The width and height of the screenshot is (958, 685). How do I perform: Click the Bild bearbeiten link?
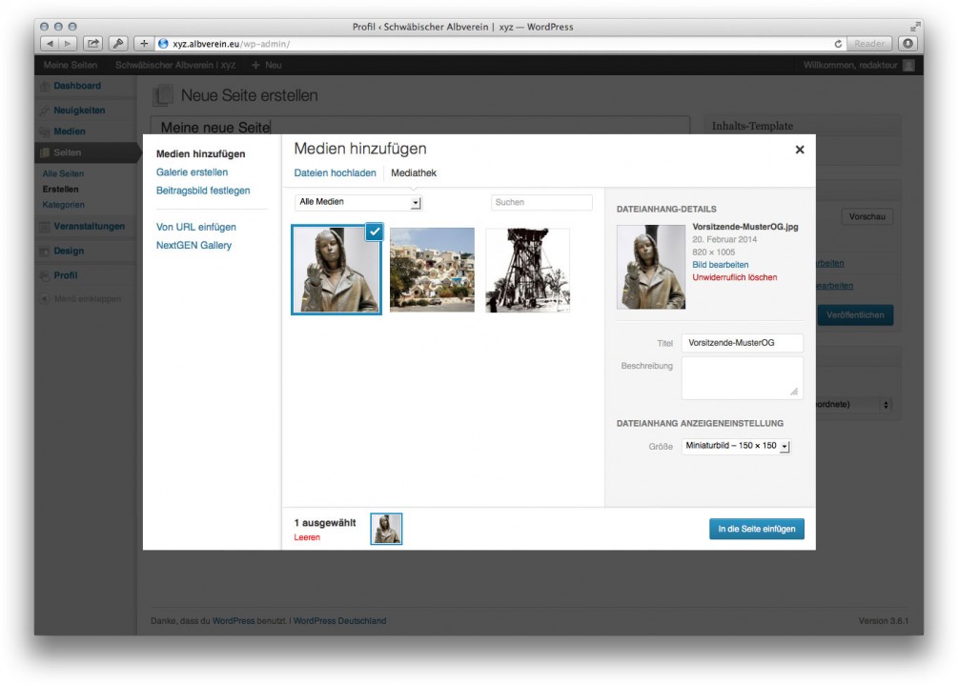[721, 264]
